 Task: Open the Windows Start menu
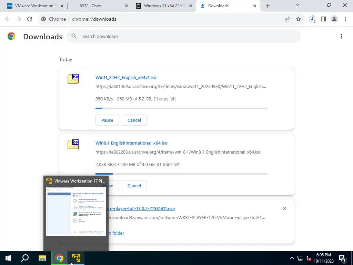8,258
